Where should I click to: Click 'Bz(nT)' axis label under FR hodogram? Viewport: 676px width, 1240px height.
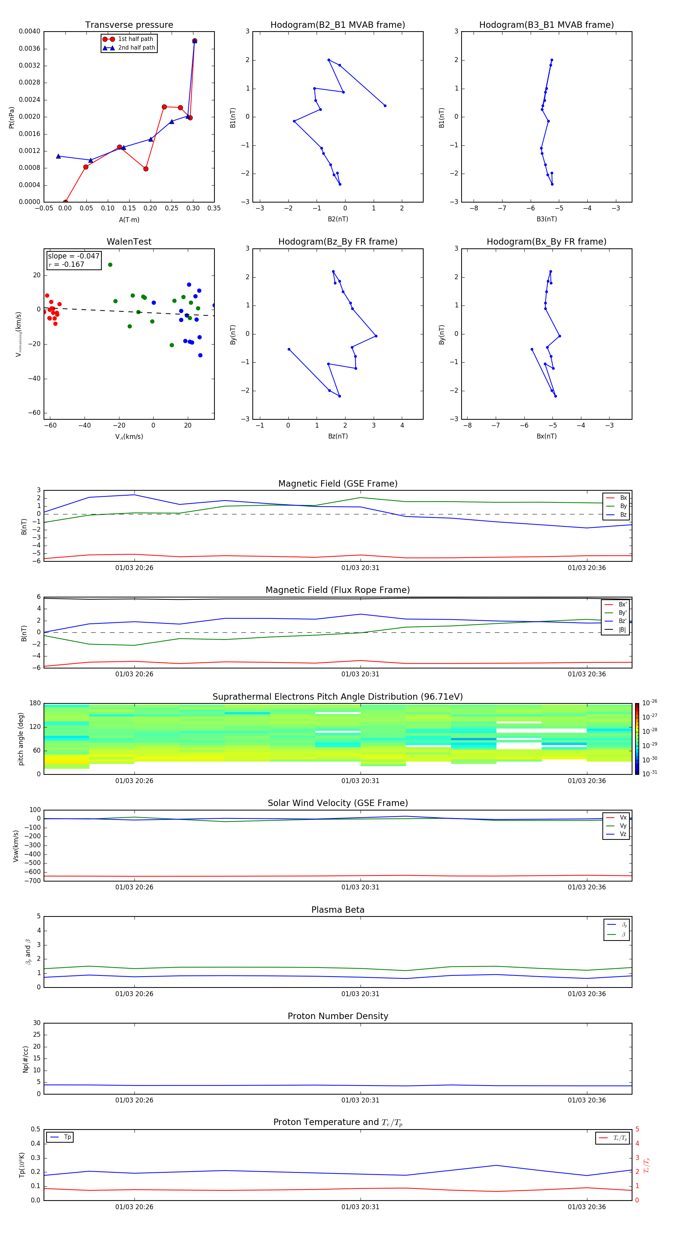pos(338,436)
